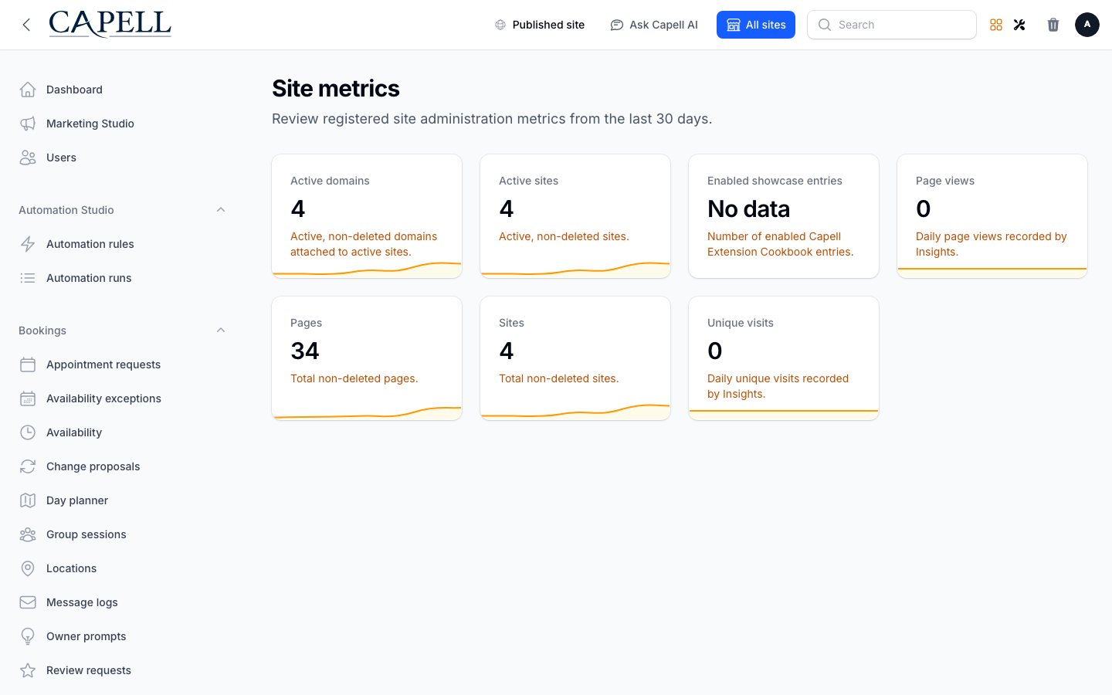
Task: Open the Users page
Action: coord(124,158)
